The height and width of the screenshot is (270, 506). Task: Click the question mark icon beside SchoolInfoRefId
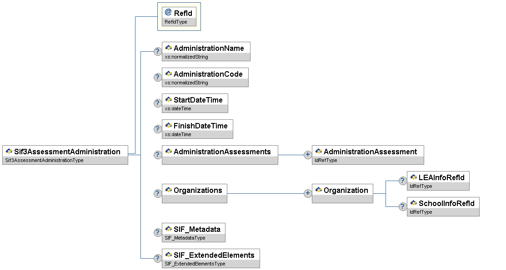(402, 206)
